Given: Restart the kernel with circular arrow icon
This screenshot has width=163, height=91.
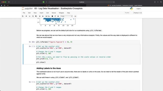Looking at the screenshot, I should pos(55,16).
